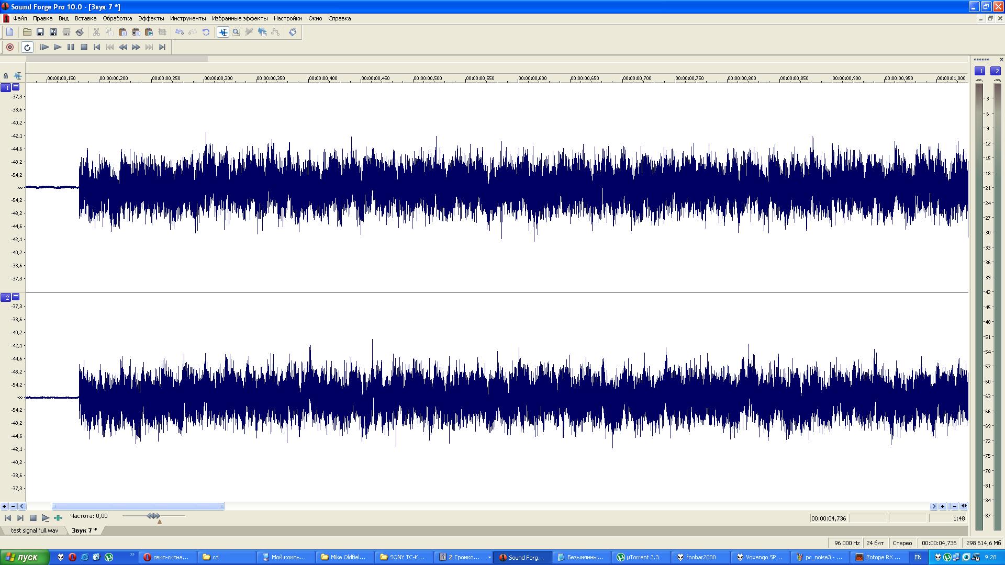Open the Обработка menu

tap(117, 18)
